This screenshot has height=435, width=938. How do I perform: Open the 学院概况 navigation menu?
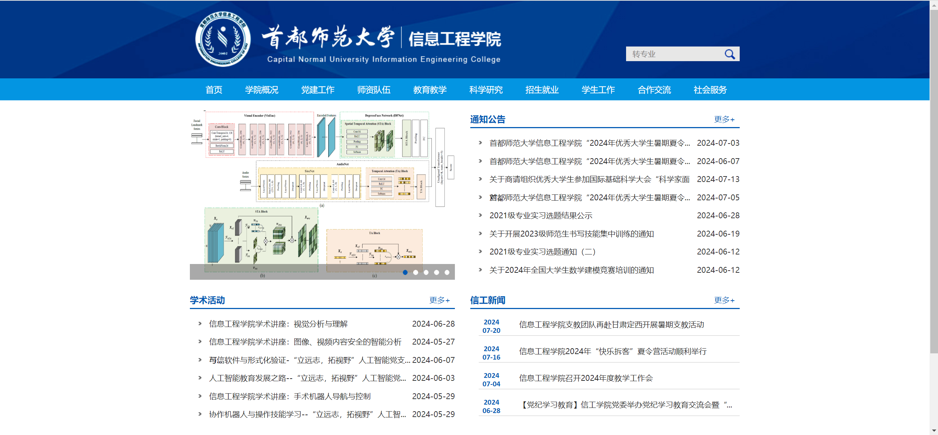[x=261, y=90]
